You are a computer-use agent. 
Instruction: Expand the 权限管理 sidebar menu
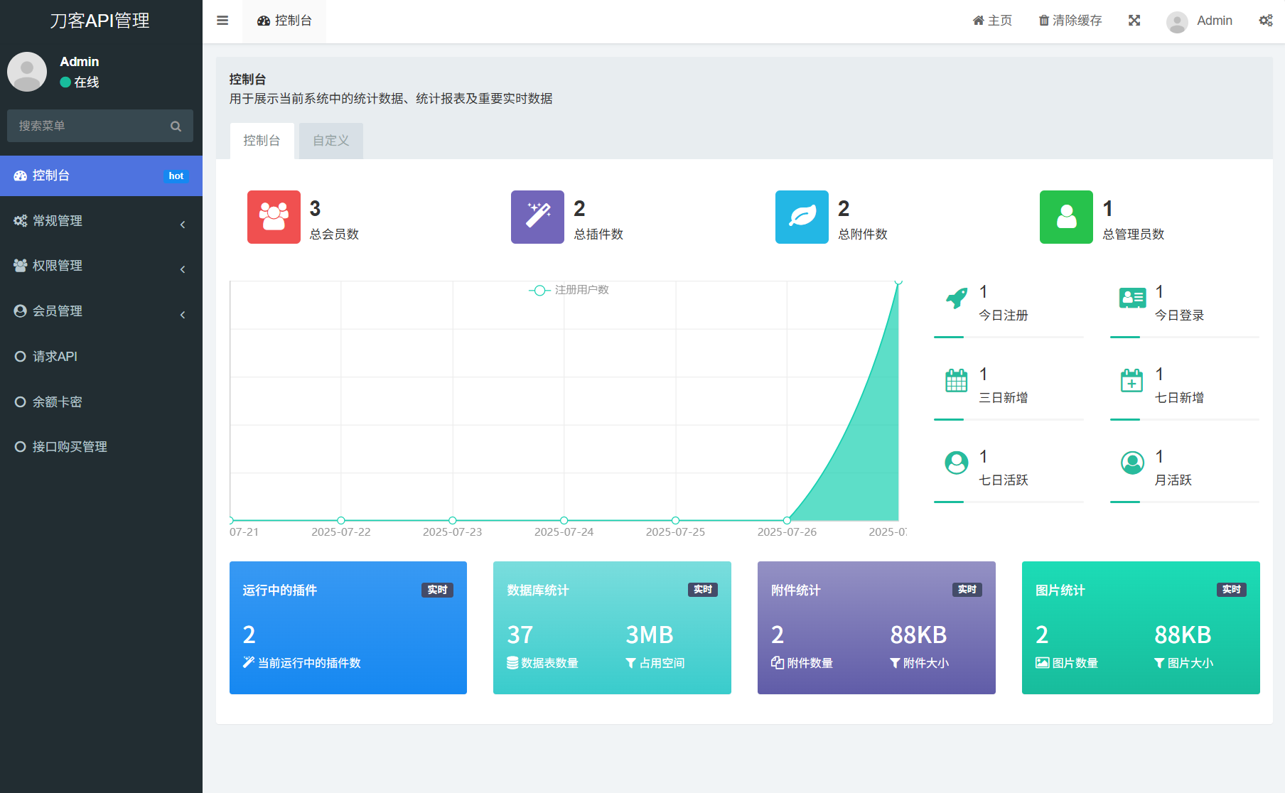(x=100, y=265)
